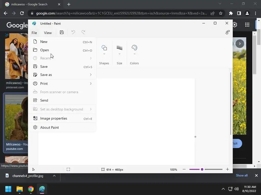Click the volume icon in system tray
Screen dimensions: 261x195
[236, 189]
